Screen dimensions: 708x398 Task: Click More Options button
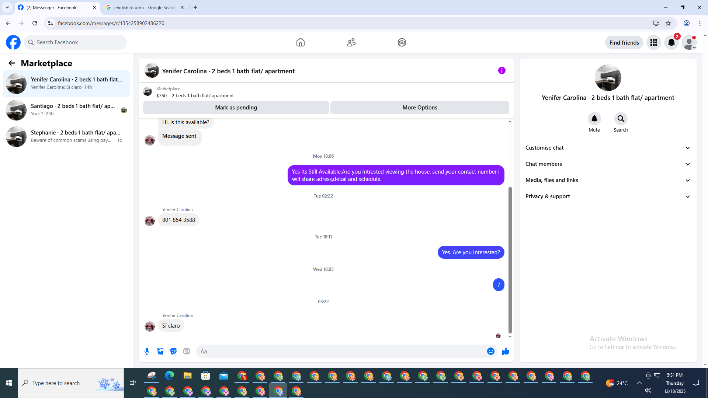[x=420, y=108]
